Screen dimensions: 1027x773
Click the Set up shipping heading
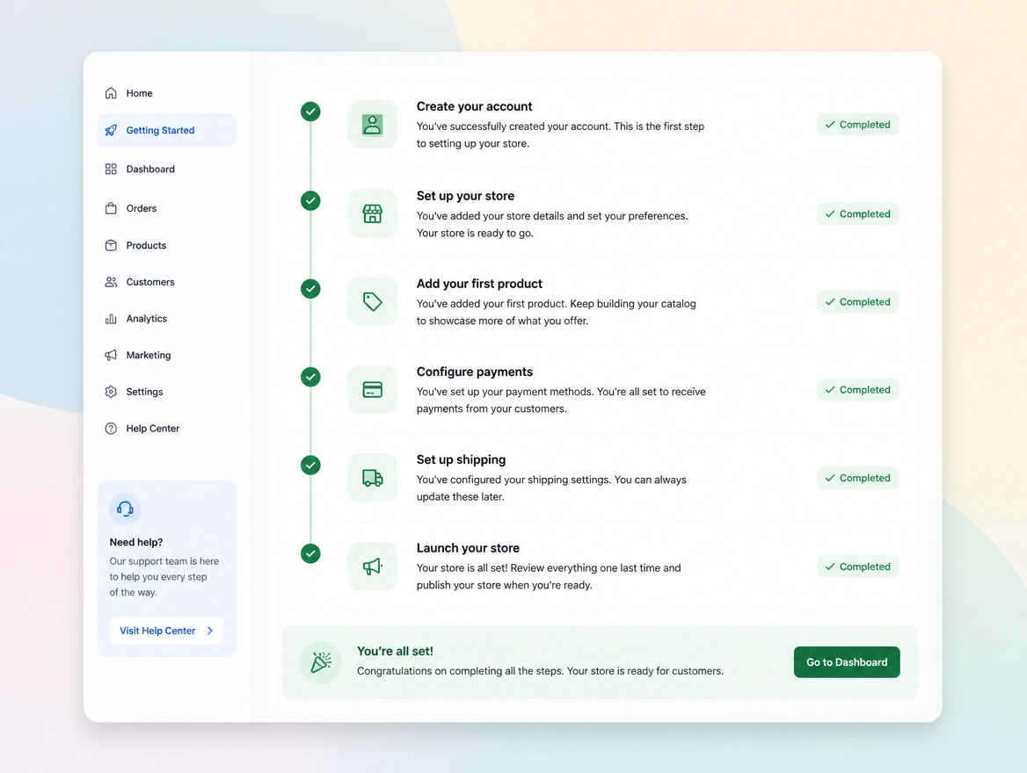(461, 459)
